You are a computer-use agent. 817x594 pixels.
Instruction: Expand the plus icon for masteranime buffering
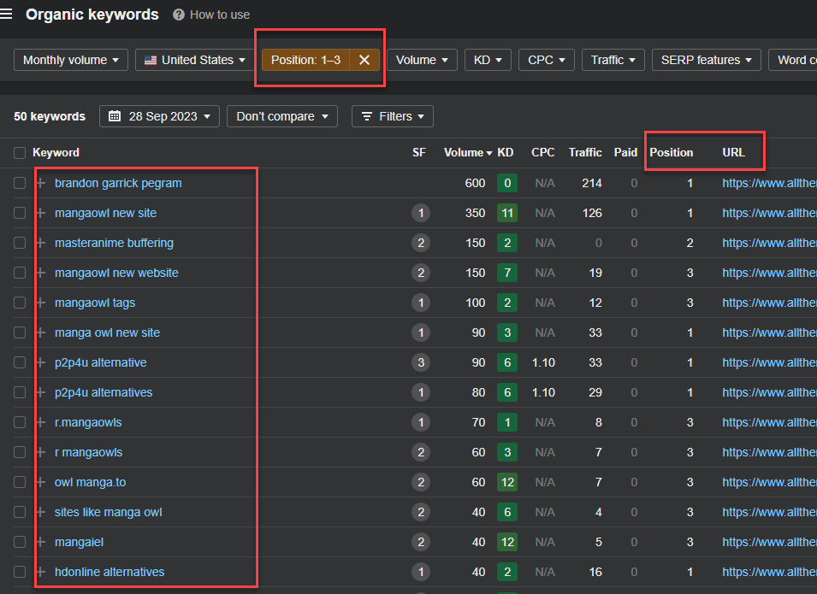(x=41, y=243)
